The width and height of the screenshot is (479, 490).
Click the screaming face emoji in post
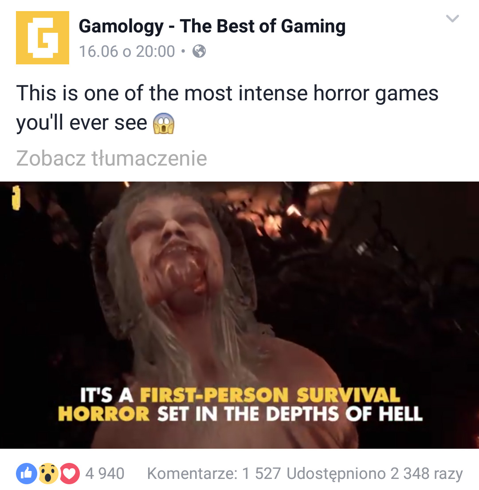pyautogui.click(x=163, y=123)
